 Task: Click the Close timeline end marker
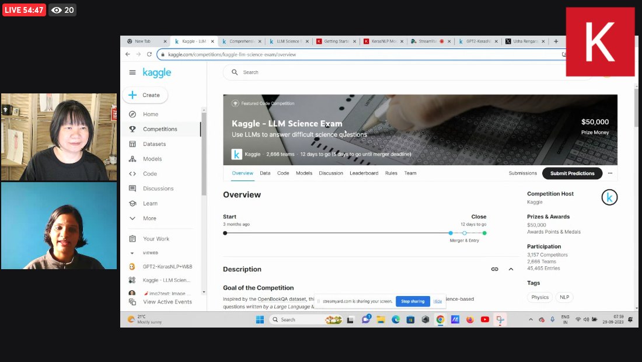click(x=484, y=233)
